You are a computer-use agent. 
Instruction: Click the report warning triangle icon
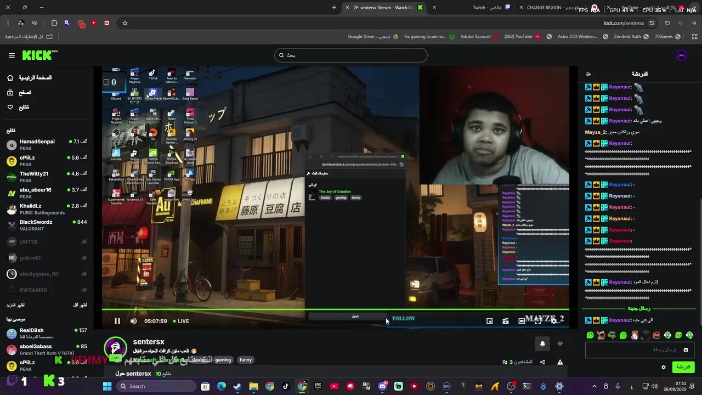tap(560, 362)
